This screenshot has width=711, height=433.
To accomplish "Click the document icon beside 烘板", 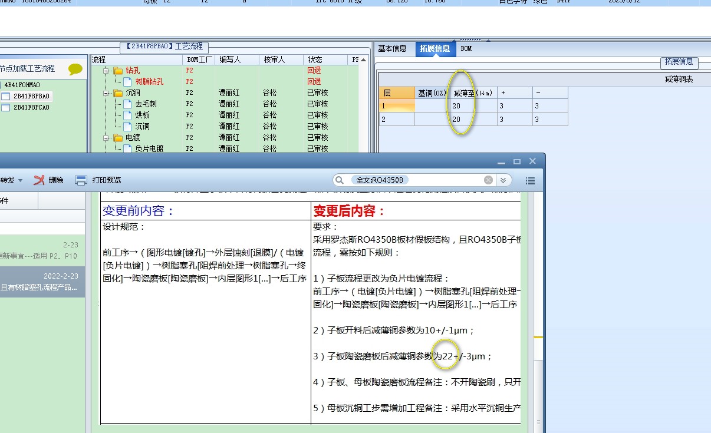I will (x=127, y=115).
